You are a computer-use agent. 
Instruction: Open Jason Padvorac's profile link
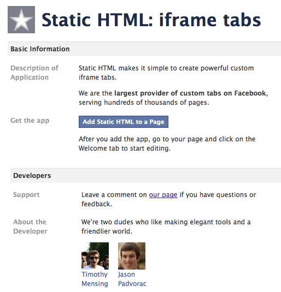[132, 279]
